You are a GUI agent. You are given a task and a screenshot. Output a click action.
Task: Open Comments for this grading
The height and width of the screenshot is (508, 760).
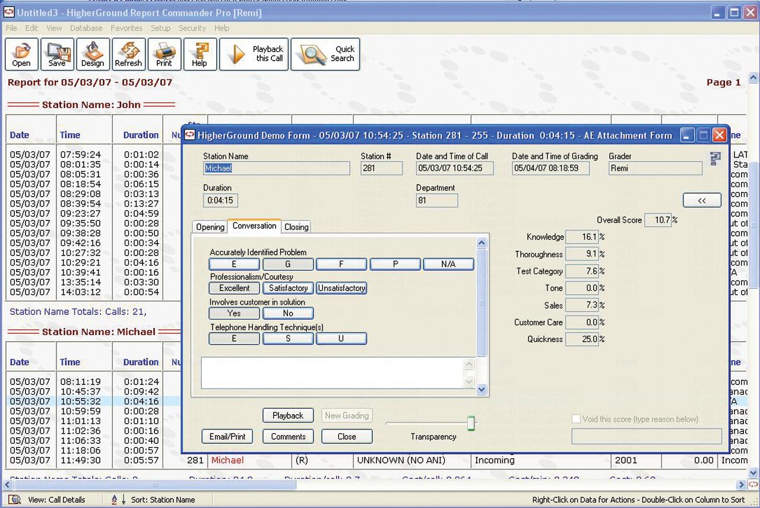tap(288, 436)
